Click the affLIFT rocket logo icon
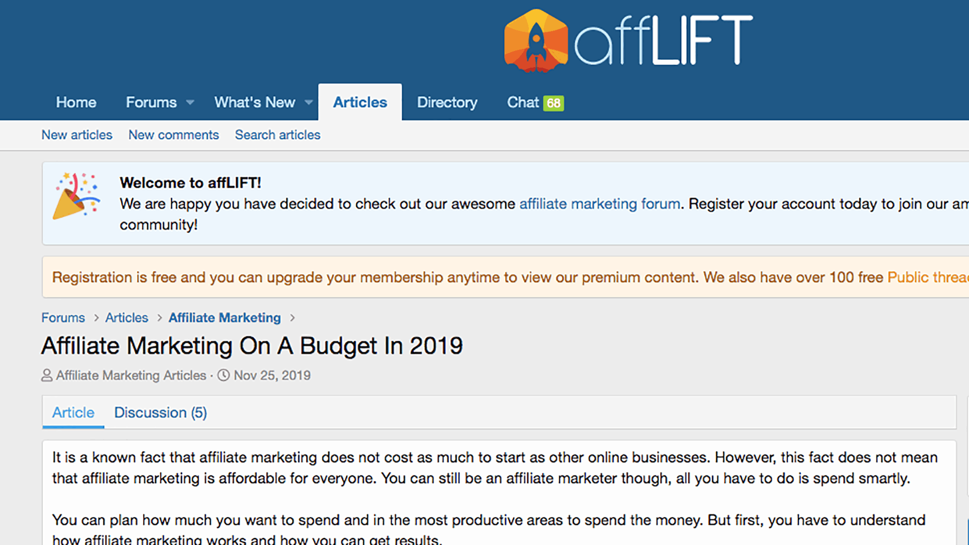969x545 pixels. point(535,41)
